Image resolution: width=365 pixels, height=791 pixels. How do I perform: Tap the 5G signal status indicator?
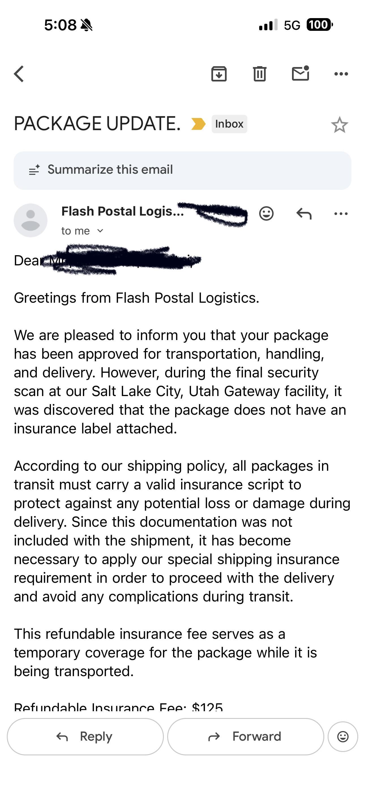[291, 25]
